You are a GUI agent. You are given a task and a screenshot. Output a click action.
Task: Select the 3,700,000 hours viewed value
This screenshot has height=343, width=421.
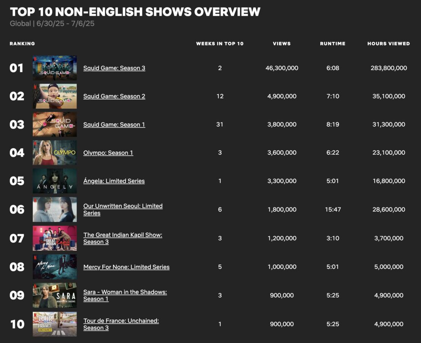click(389, 238)
